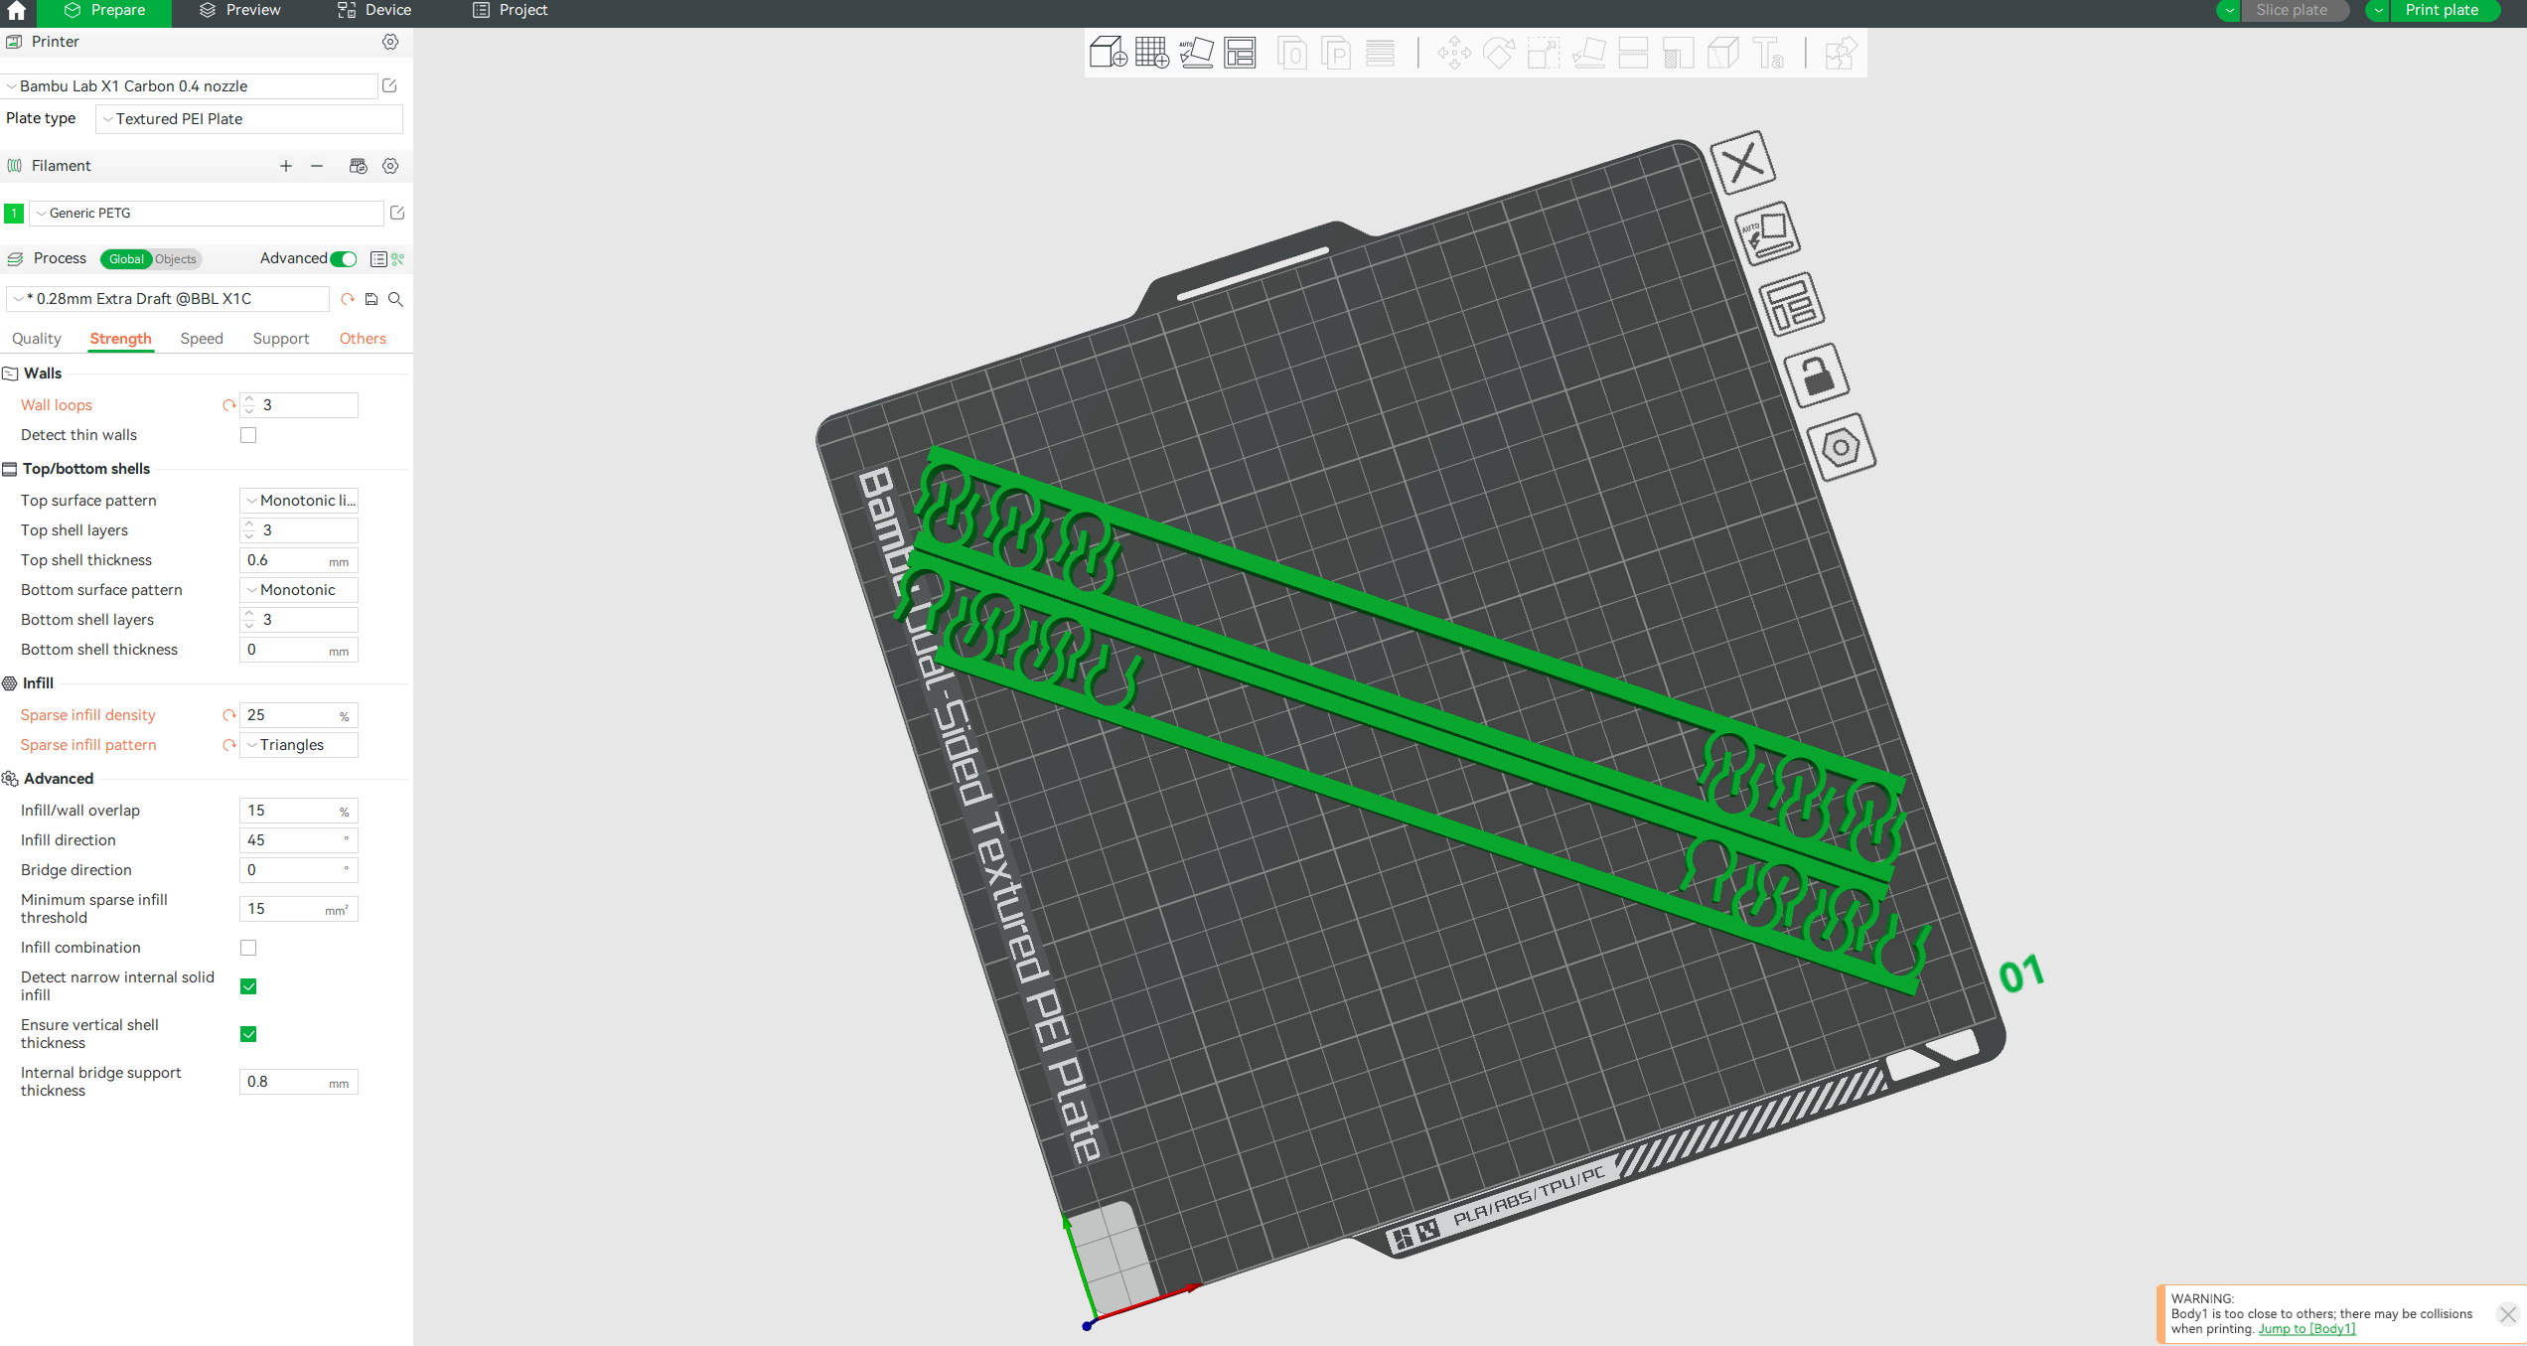Image resolution: width=2527 pixels, height=1346 pixels.
Task: Edit the Generic PETG filament preset
Action: (397, 213)
